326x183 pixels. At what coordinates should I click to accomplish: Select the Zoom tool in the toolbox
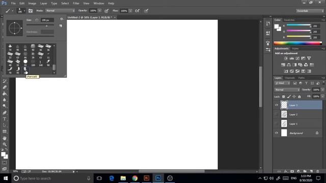5,144
